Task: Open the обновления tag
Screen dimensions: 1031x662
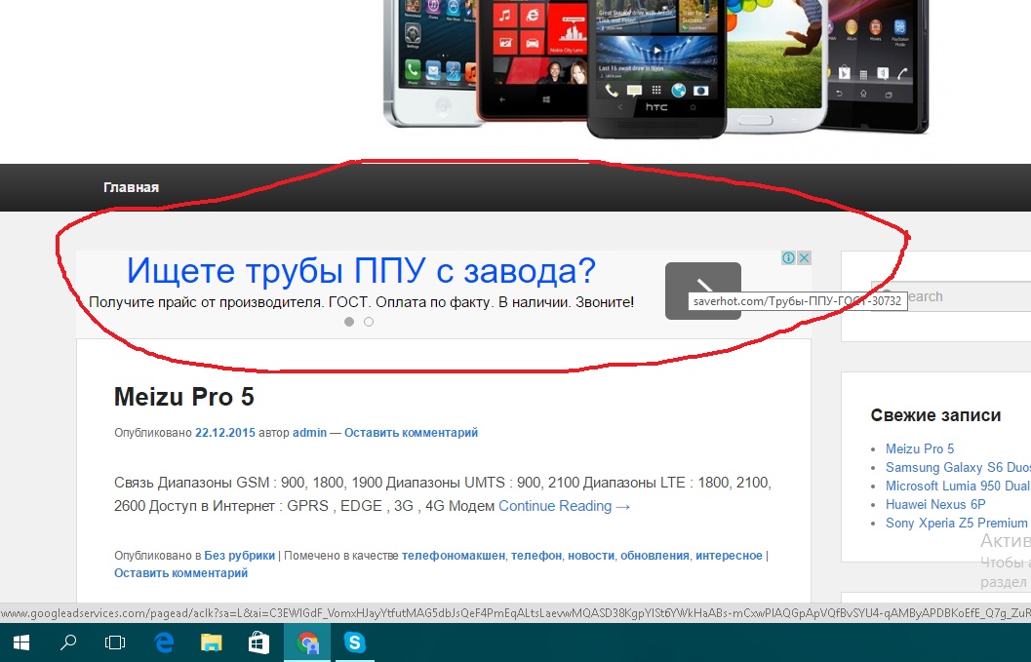Action: coord(654,556)
